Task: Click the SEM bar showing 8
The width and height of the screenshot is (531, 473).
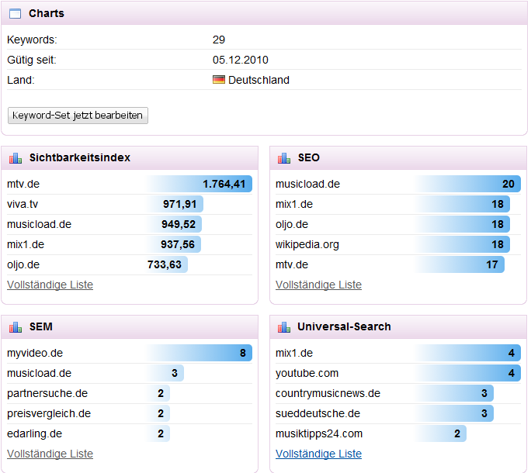Action: click(x=199, y=353)
